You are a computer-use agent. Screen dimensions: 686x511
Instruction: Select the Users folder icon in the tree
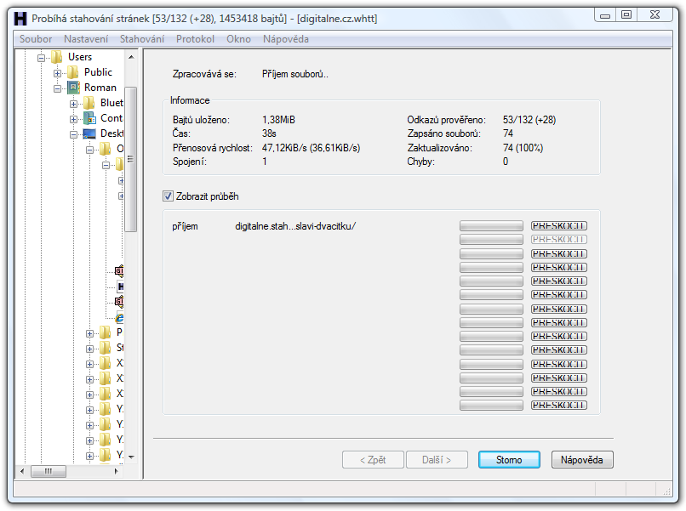(57, 57)
